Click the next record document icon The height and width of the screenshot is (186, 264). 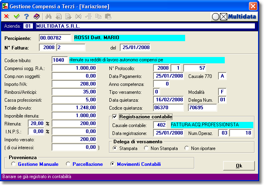tap(69, 17)
